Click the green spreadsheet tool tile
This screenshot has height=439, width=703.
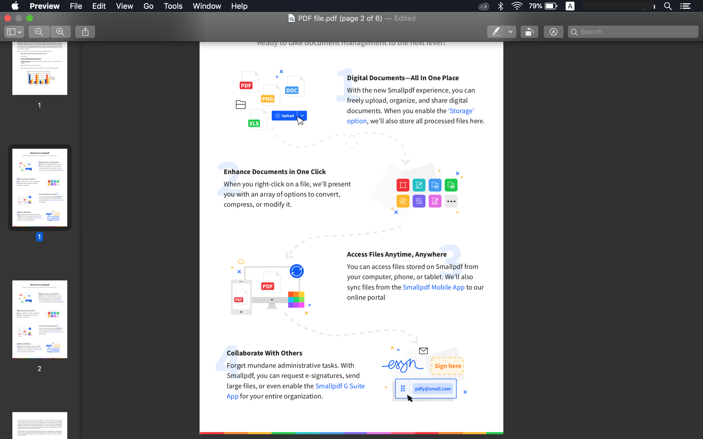[451, 185]
